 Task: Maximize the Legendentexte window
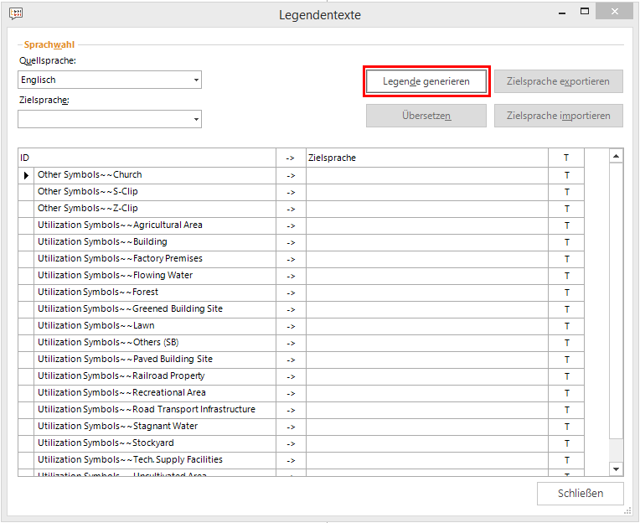tap(585, 12)
